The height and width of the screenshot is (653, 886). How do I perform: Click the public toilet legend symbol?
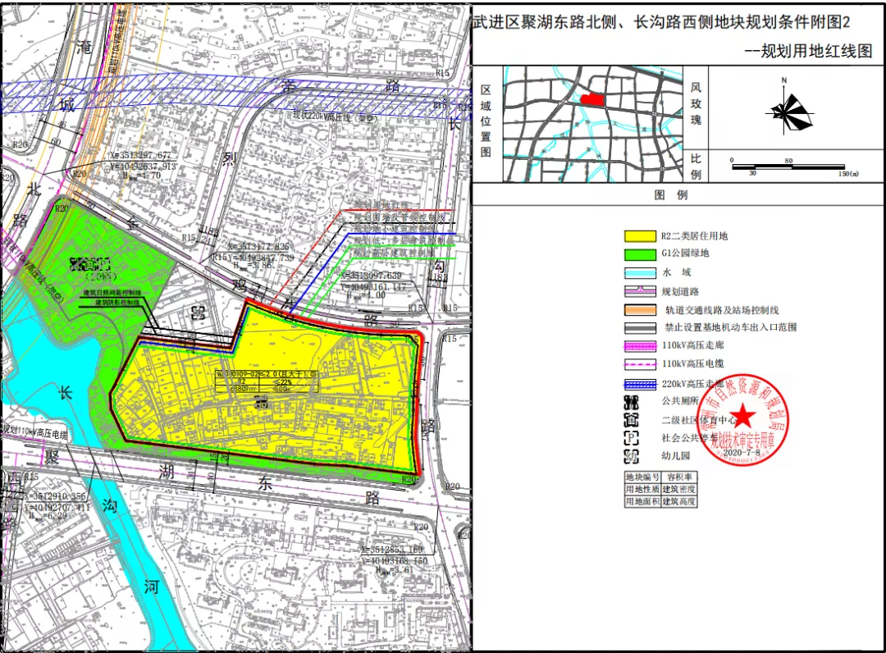[x=631, y=402]
